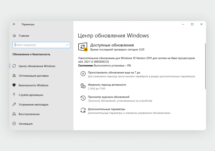Close the Параметры window

(201, 24)
